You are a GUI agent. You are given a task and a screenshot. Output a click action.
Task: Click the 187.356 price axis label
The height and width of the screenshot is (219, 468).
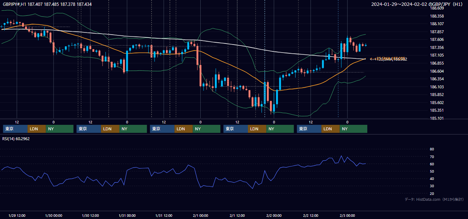tap(437, 47)
